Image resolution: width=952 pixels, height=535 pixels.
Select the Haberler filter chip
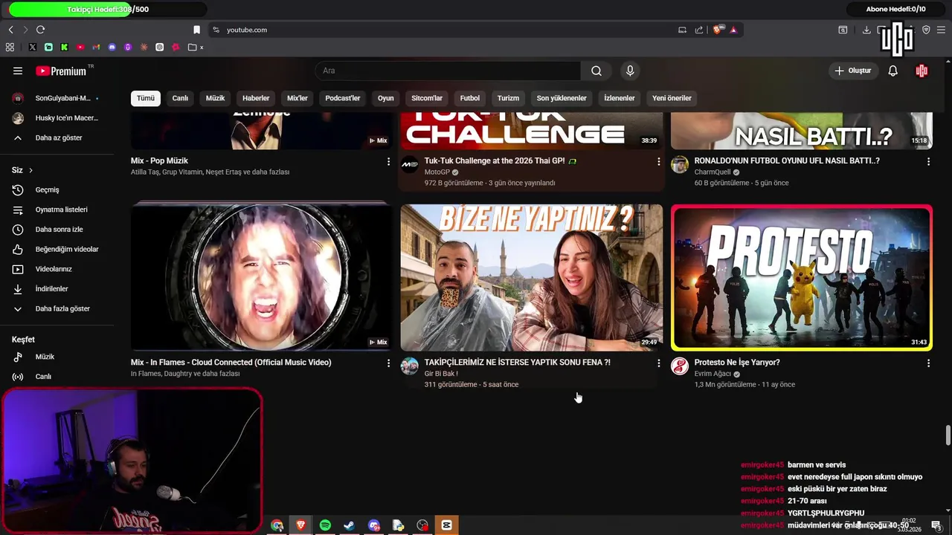click(256, 98)
